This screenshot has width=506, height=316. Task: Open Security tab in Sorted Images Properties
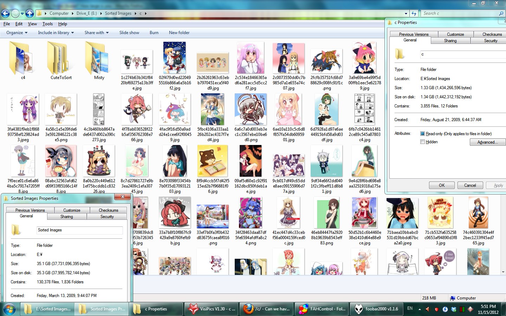pyautogui.click(x=107, y=217)
